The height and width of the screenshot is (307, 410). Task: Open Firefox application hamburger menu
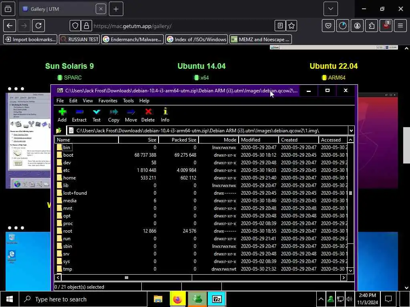coord(400,26)
